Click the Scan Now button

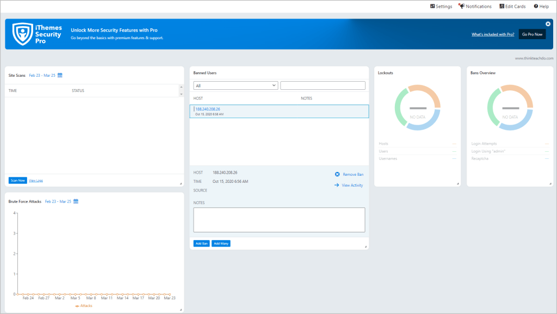[18, 181]
